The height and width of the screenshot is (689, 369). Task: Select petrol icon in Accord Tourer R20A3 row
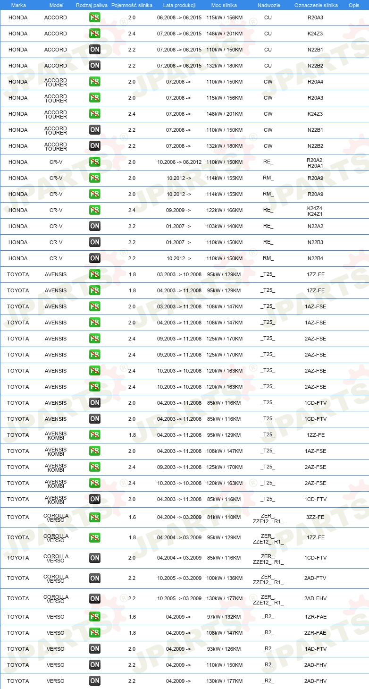coord(95,98)
